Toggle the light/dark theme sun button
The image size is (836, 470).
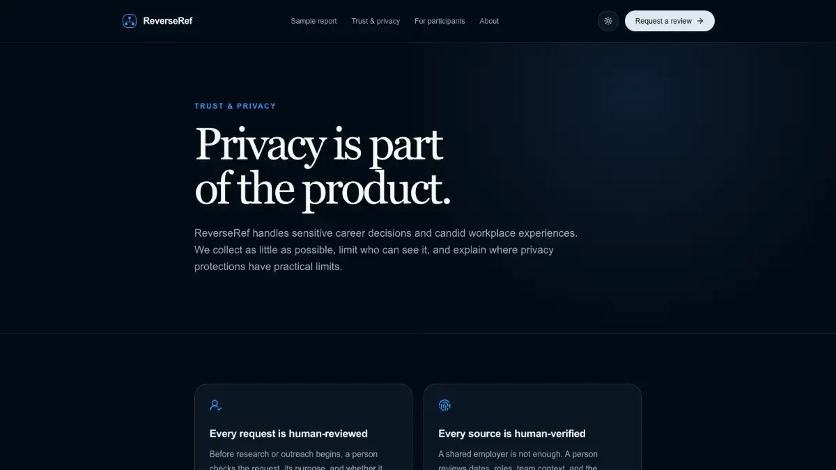tap(608, 21)
